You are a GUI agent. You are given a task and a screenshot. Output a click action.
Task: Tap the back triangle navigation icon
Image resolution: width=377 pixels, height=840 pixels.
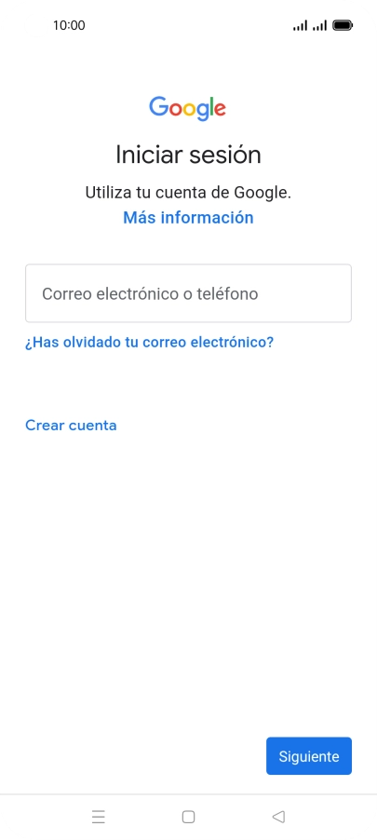tap(278, 817)
